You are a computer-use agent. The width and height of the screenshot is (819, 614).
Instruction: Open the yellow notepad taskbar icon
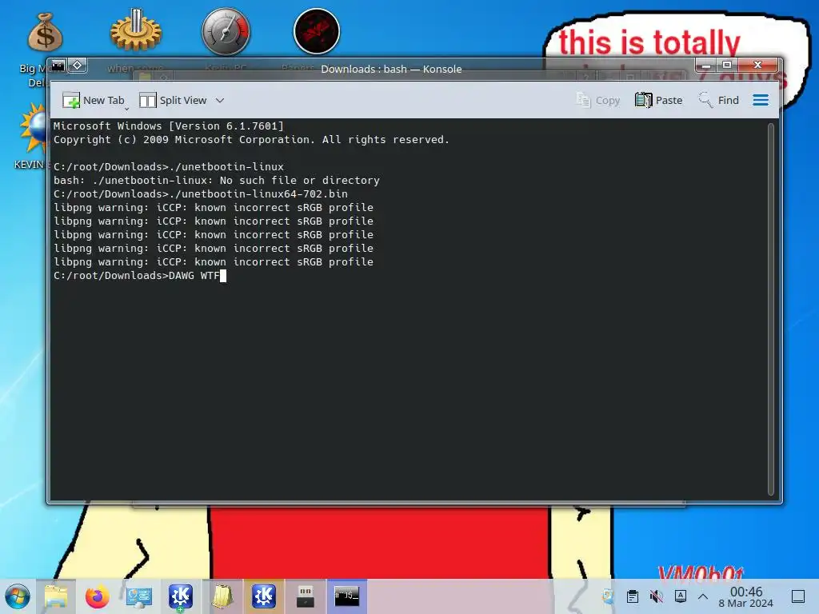pyautogui.click(x=222, y=596)
